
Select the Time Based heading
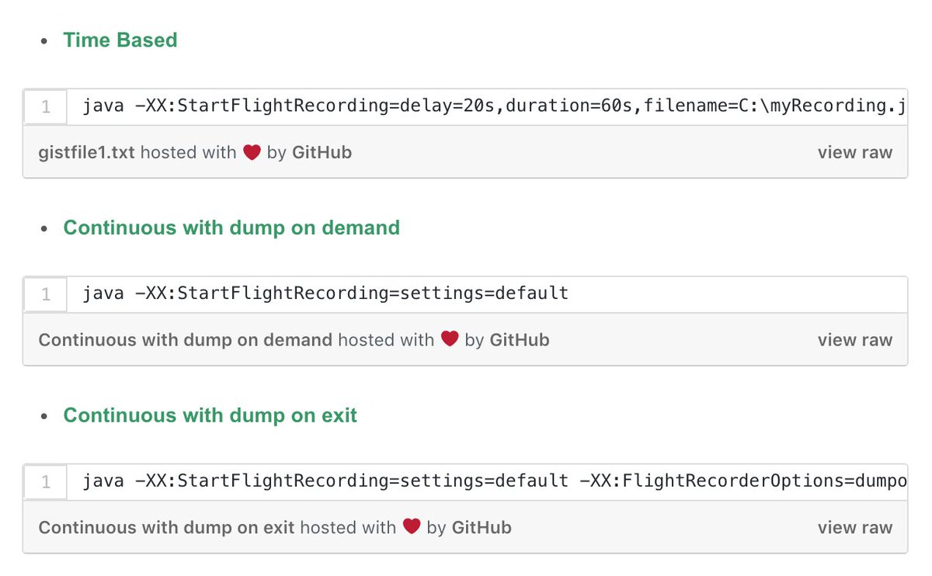[120, 40]
